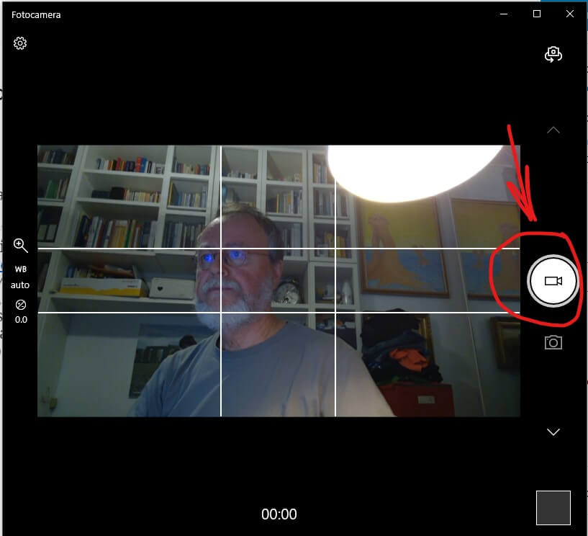Open the zoom magnifier control

pyautogui.click(x=20, y=246)
